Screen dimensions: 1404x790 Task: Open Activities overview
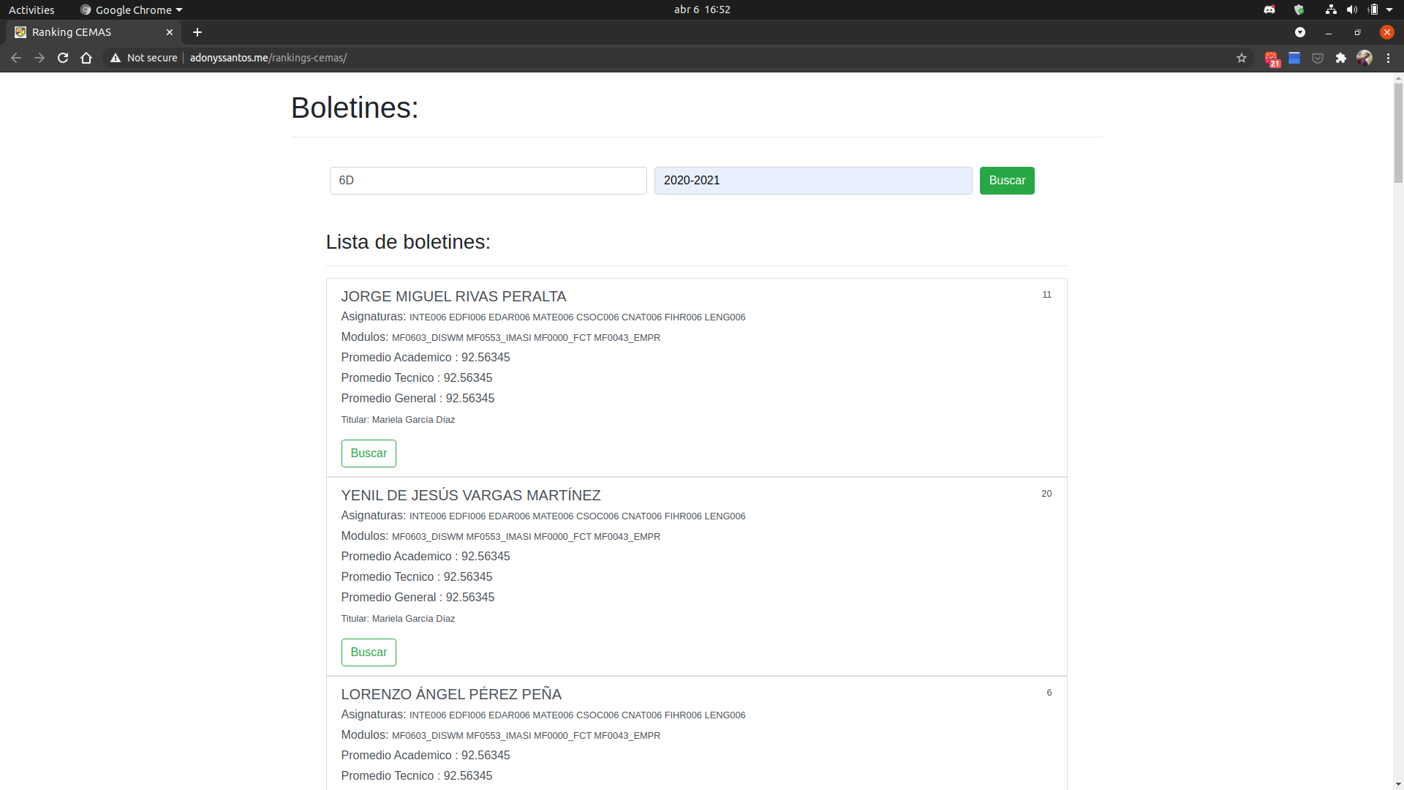click(31, 10)
